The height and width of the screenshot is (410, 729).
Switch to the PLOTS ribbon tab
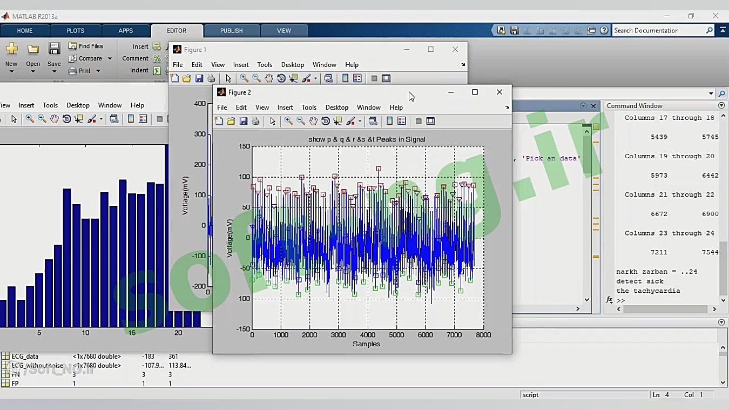(x=75, y=31)
